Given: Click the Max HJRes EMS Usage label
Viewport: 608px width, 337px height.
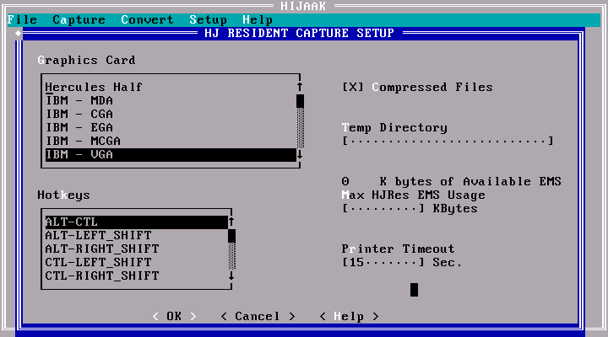Looking at the screenshot, I should (x=413, y=195).
